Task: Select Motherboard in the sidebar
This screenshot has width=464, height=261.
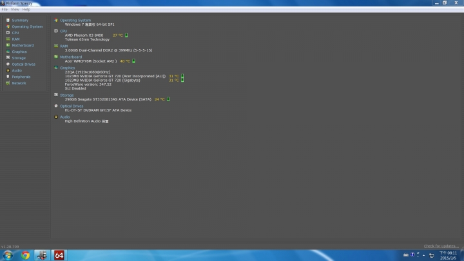Action: click(x=23, y=45)
